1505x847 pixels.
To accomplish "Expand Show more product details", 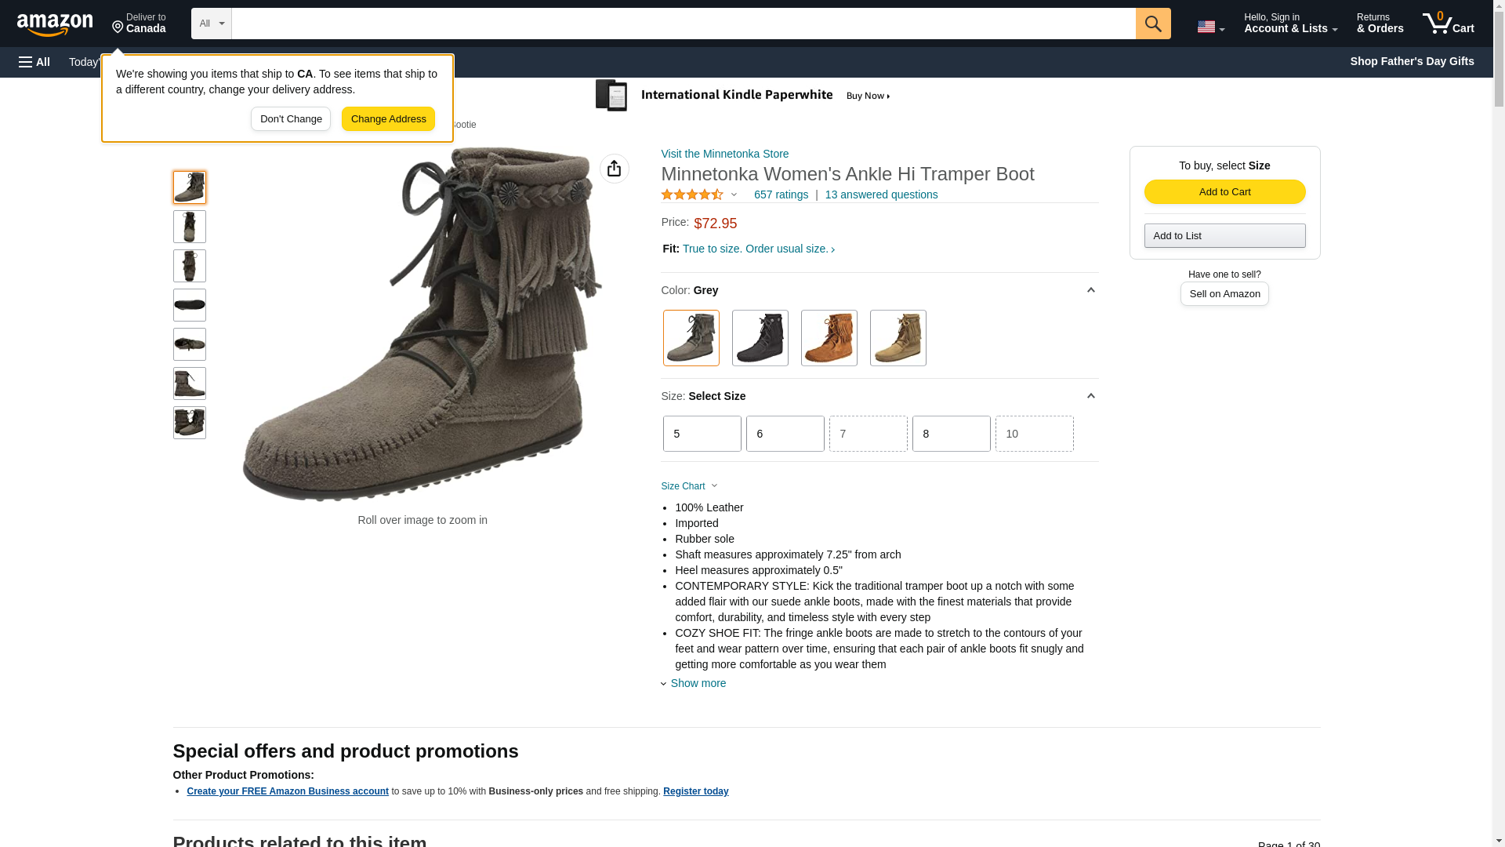I will pos(697,683).
